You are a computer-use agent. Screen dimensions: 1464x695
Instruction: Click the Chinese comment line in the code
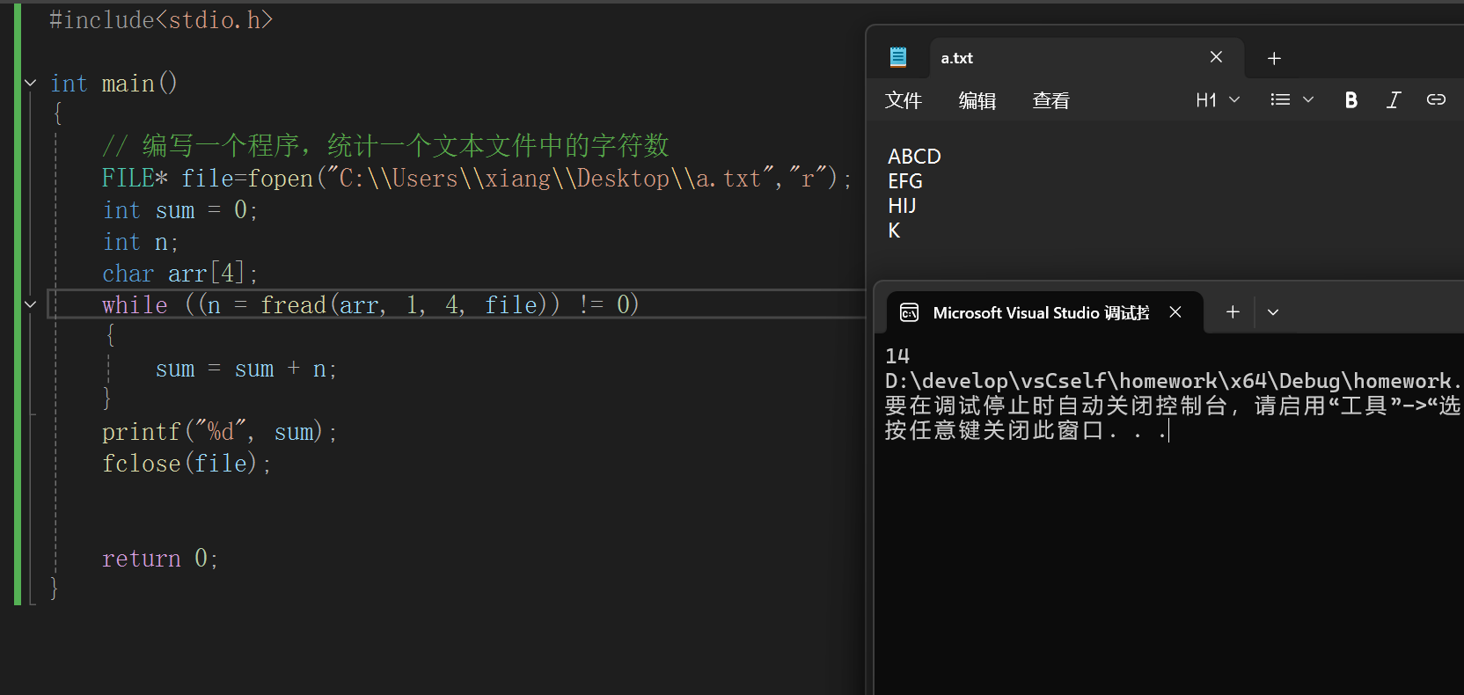[x=385, y=145]
